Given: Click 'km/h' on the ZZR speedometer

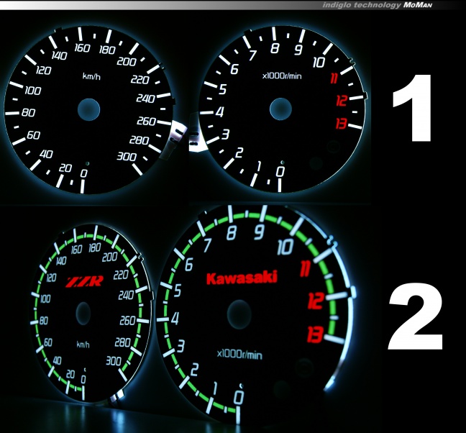Looking at the screenshot, I should (x=83, y=345).
